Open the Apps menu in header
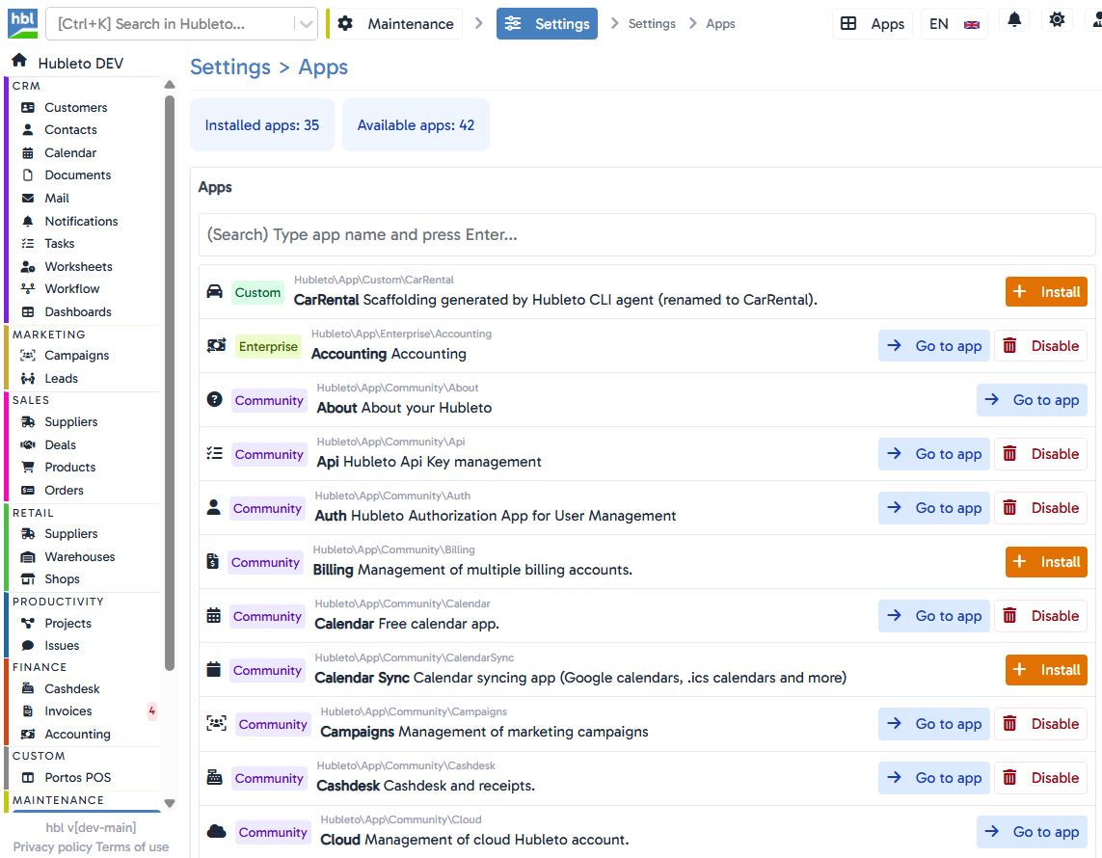 [x=873, y=24]
